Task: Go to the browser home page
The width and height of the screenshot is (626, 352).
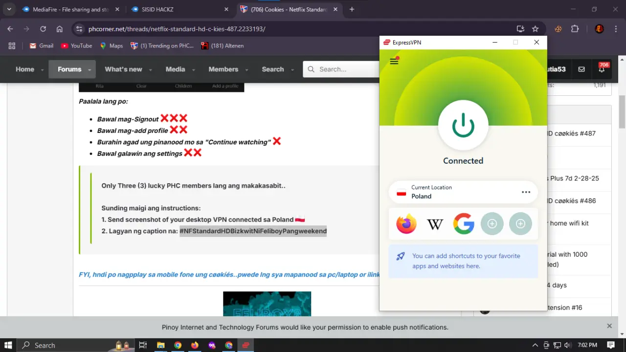Action: (60, 29)
